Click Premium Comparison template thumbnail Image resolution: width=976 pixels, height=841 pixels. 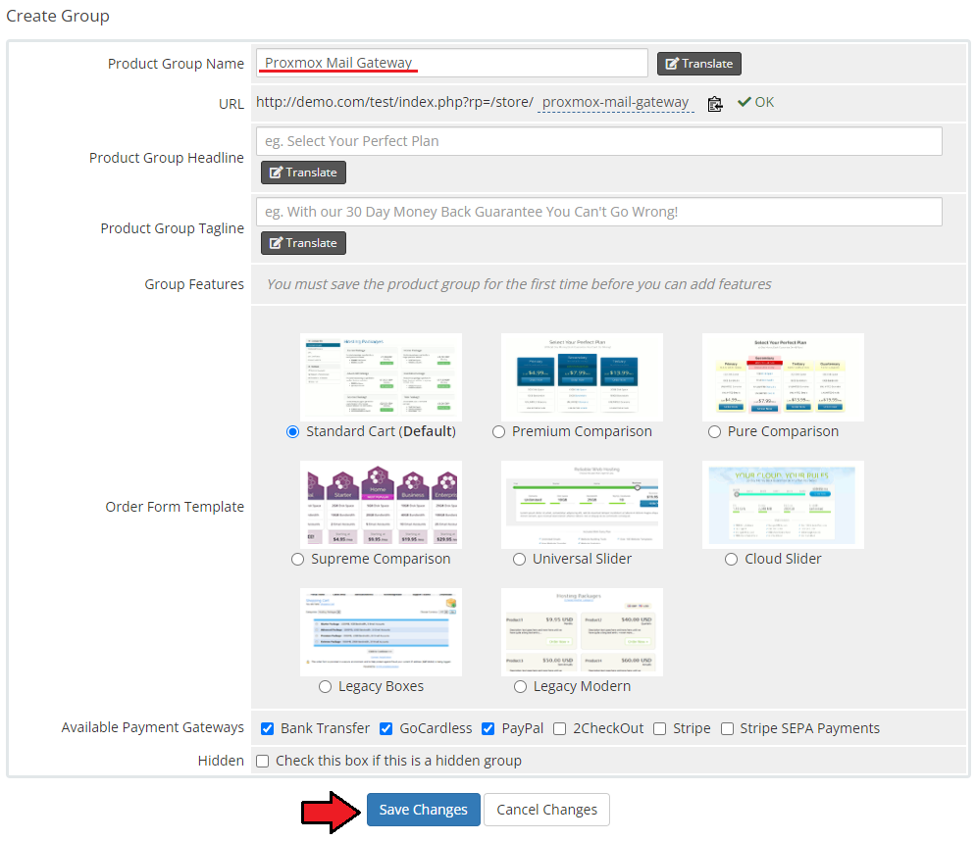(582, 377)
